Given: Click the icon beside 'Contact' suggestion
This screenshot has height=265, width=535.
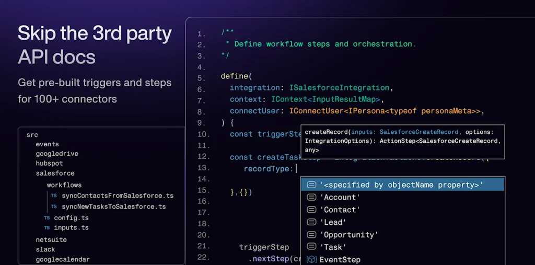Looking at the screenshot, I should 311,210.
